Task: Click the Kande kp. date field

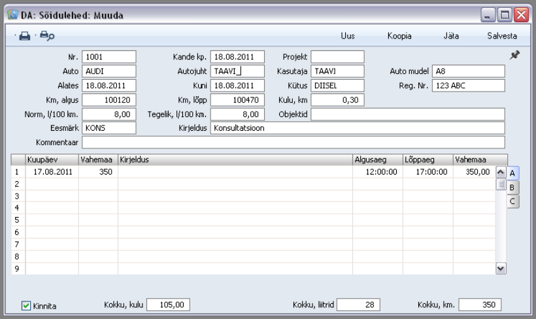Action: (237, 57)
